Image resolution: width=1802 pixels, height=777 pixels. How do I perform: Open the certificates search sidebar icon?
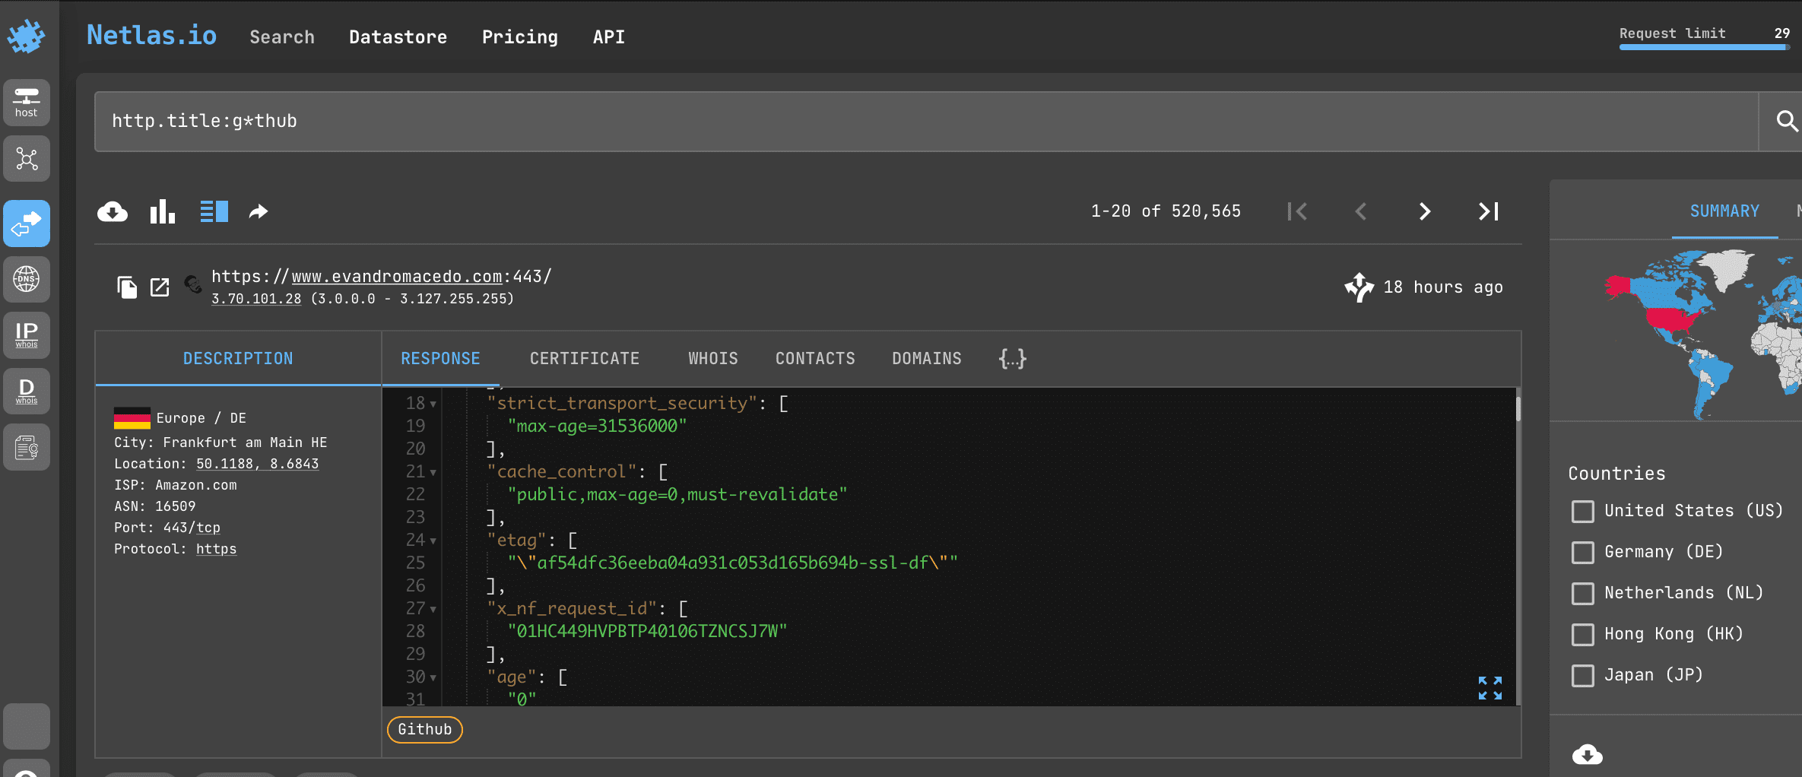point(27,448)
